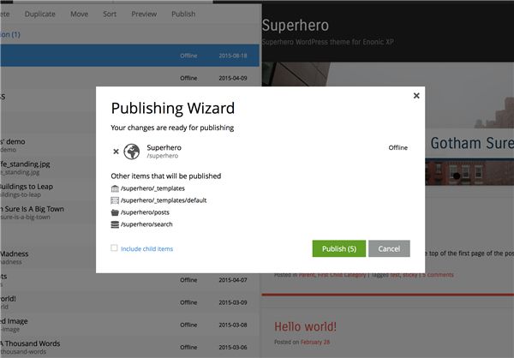Click the Include child items label
Viewport: 514px width, 358px height.
[146, 248]
